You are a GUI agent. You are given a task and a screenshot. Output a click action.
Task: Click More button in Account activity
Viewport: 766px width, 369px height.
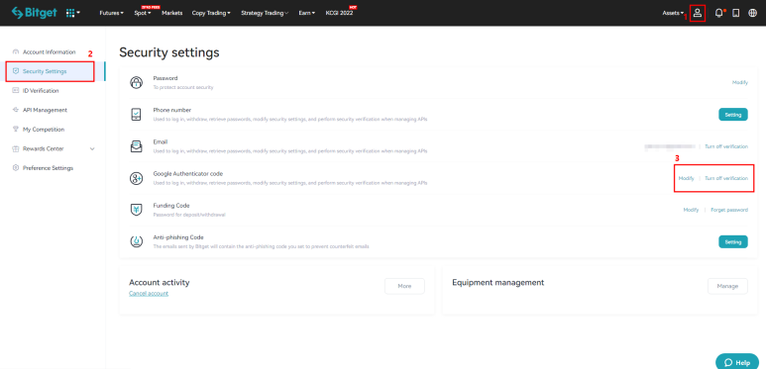pos(404,286)
